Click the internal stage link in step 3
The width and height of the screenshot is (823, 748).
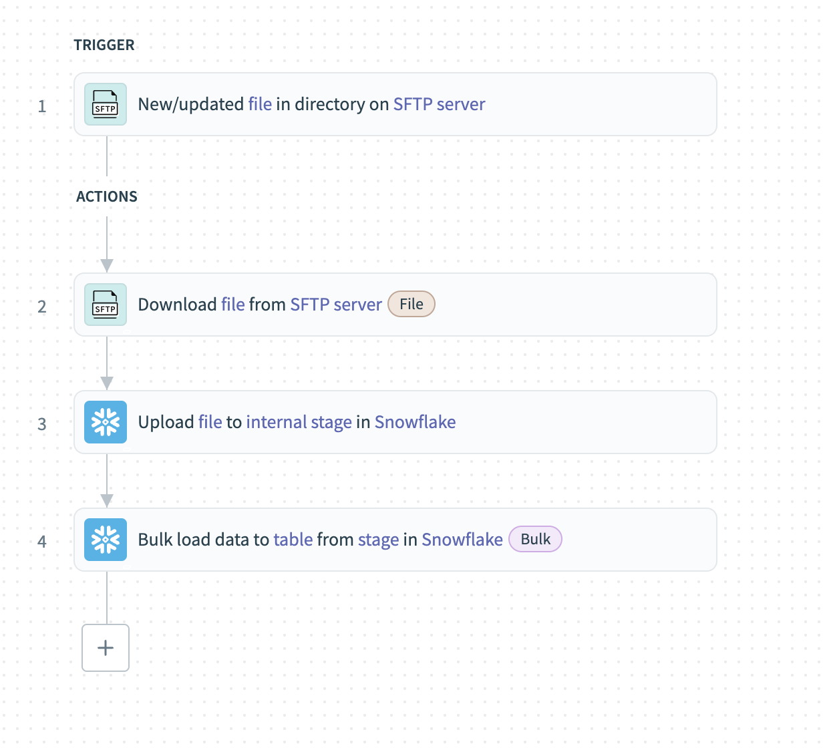click(299, 422)
